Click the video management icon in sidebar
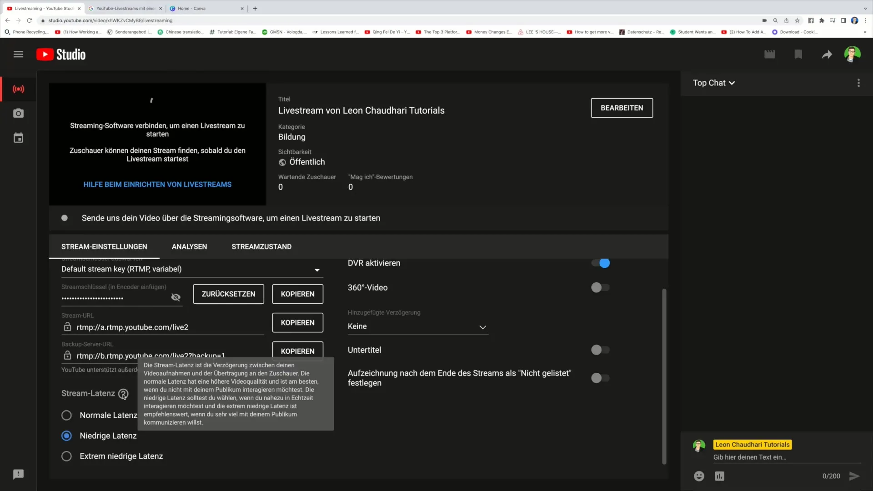The height and width of the screenshot is (491, 873). (18, 138)
